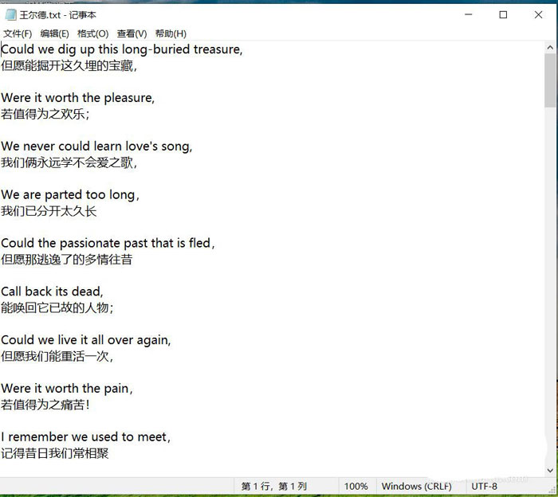
Task: Click the UTF-8 encoding indicator
Action: pos(484,486)
